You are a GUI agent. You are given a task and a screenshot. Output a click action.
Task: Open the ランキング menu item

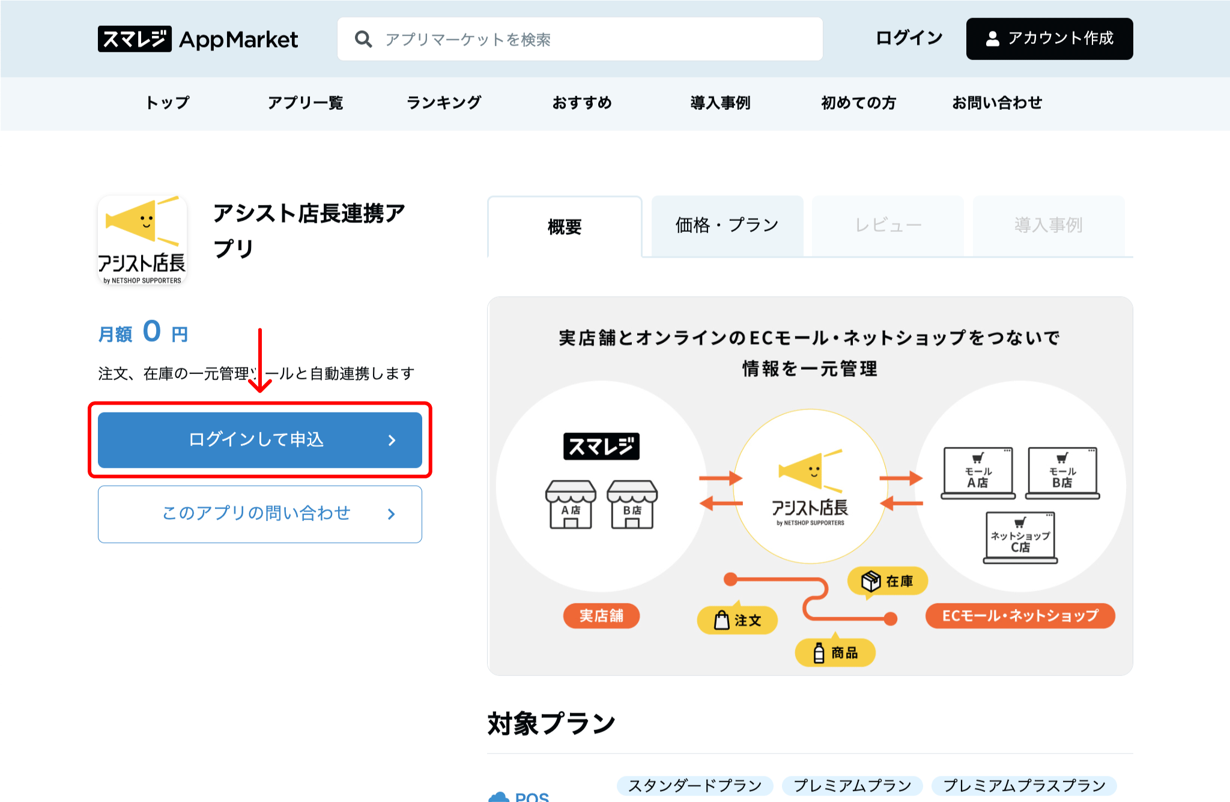[443, 103]
